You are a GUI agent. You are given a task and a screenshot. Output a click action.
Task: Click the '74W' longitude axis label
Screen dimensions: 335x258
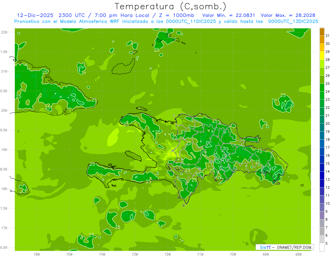tap(102, 254)
